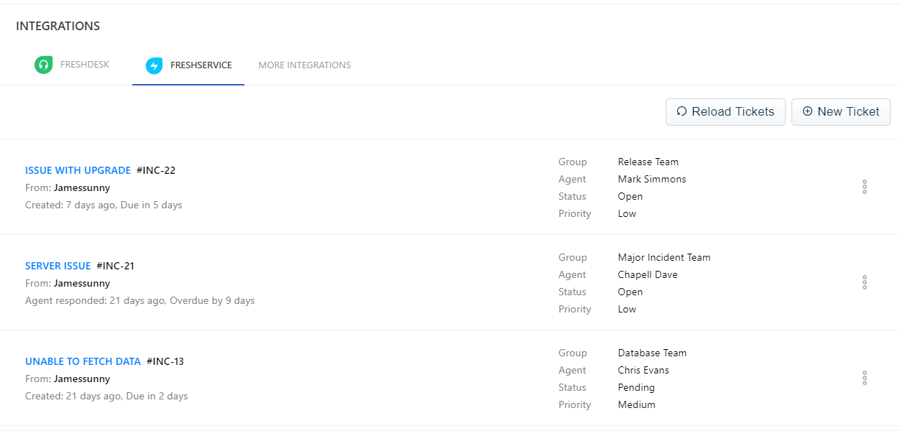
Task: Select the Freshservice tab
Action: pyautogui.click(x=201, y=65)
